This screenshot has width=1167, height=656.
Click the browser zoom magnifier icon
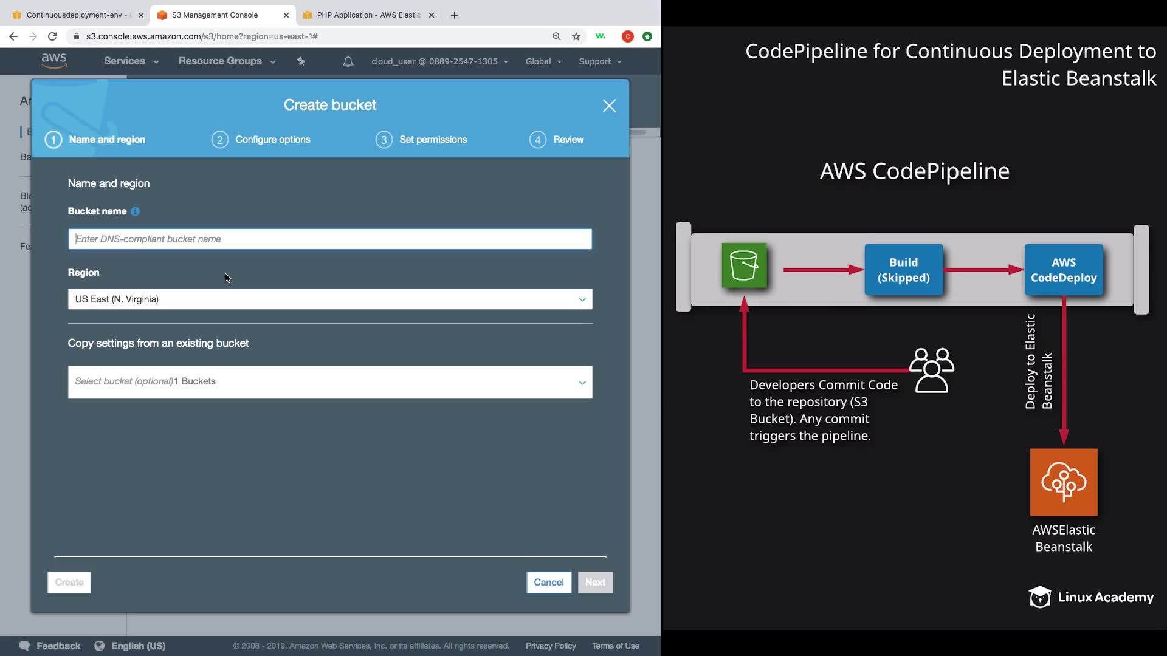[556, 36]
